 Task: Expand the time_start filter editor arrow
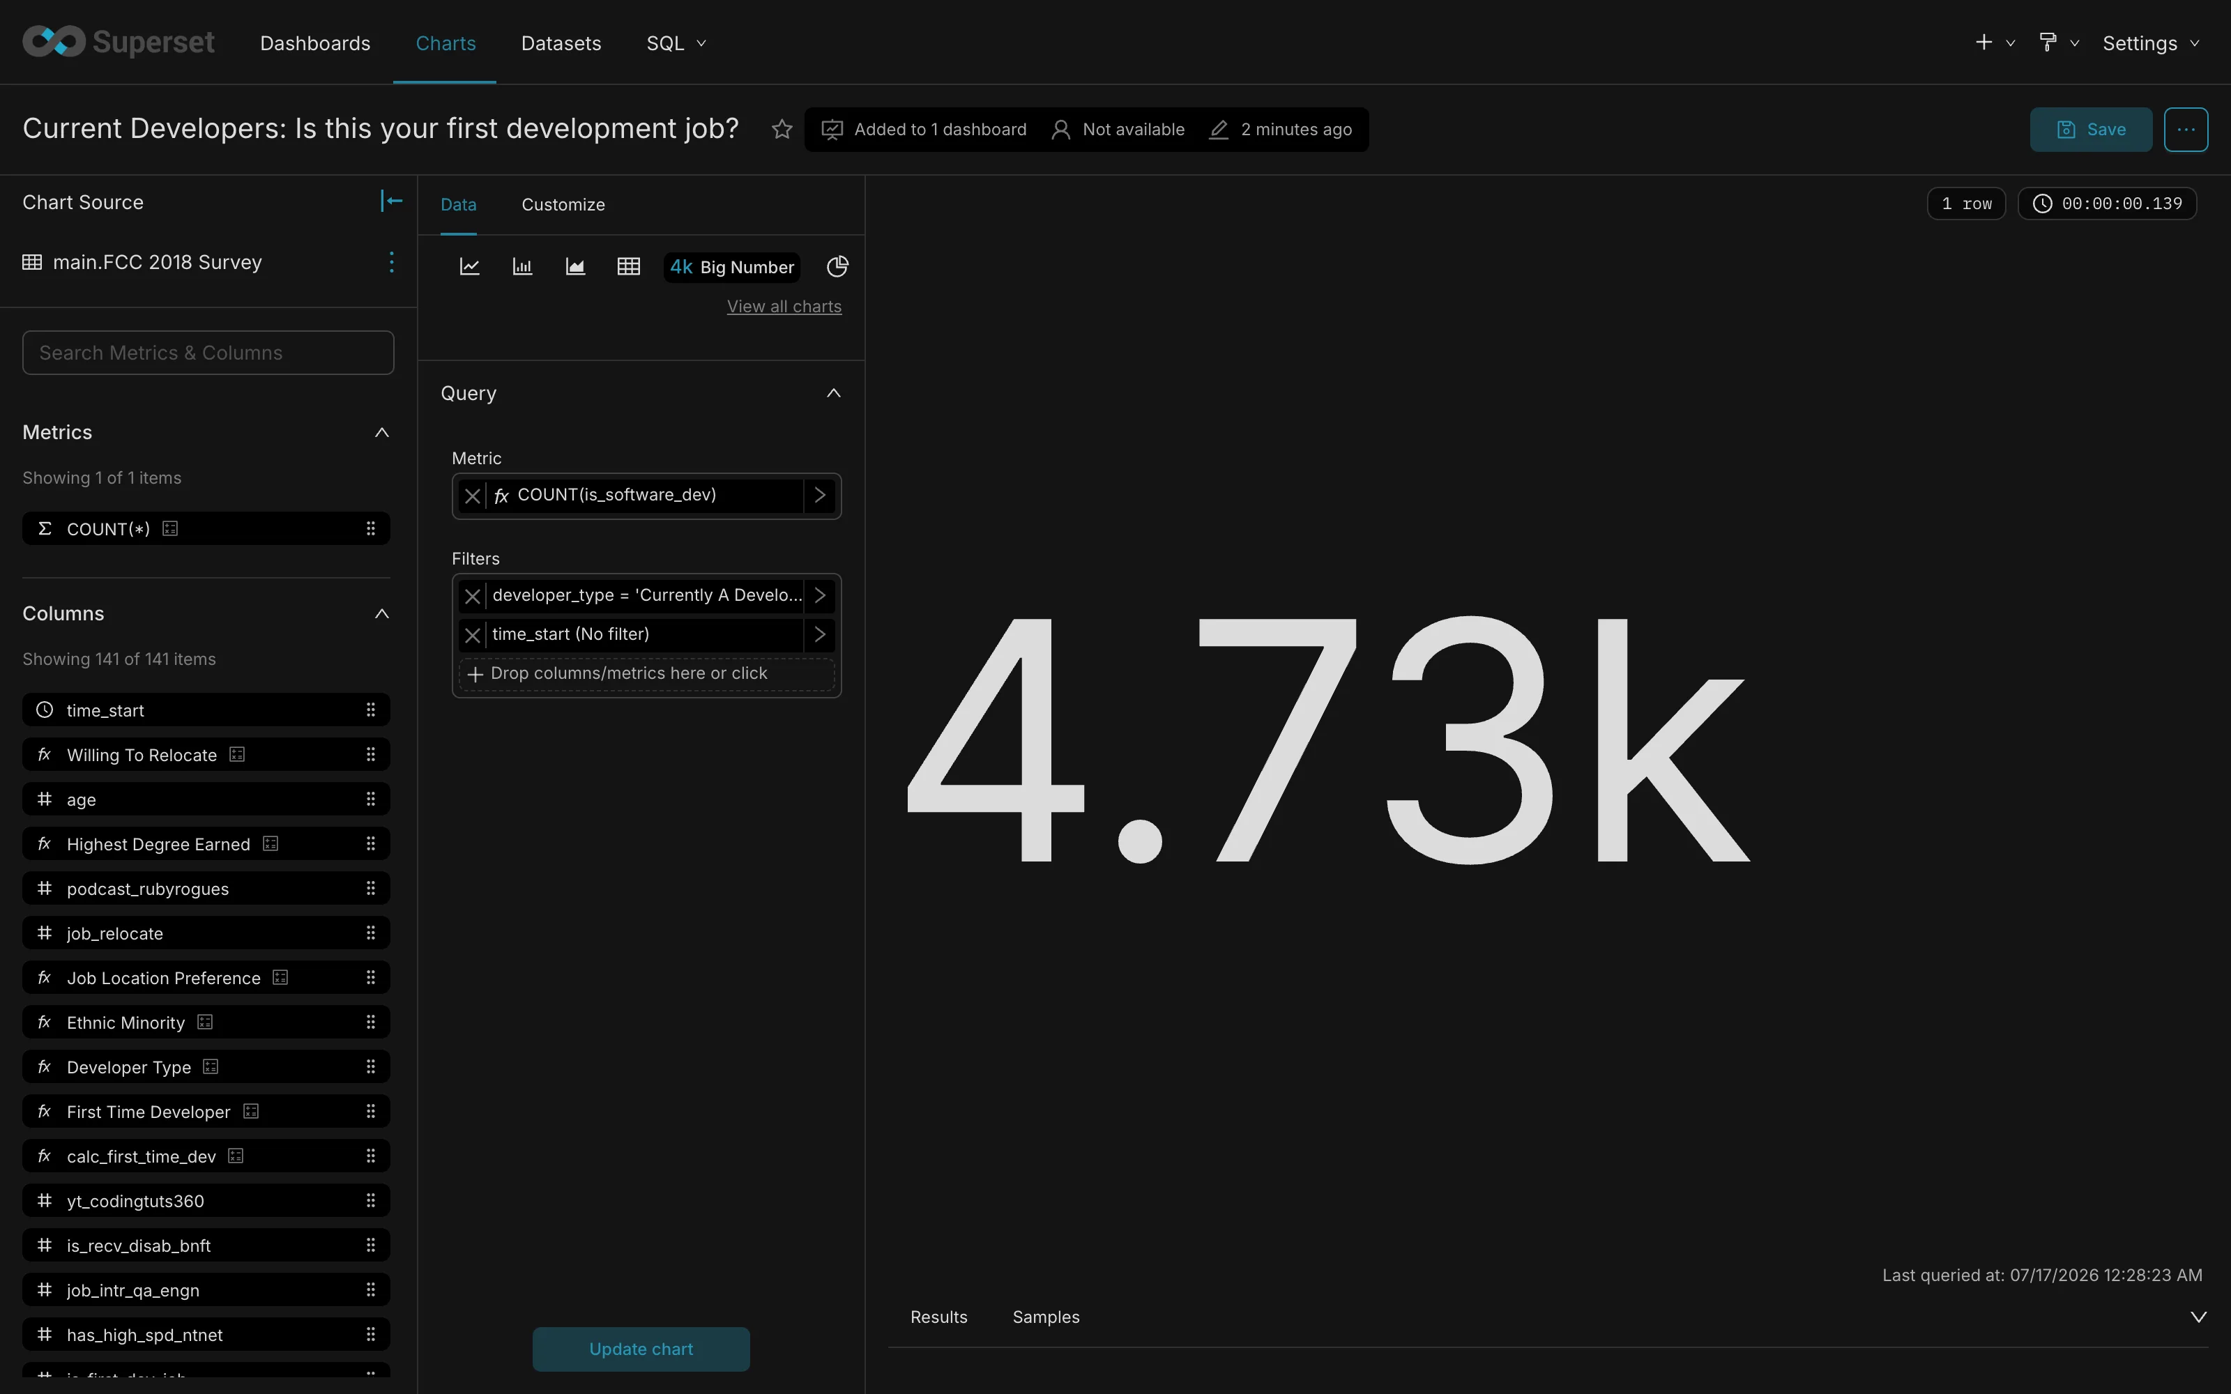click(x=820, y=634)
